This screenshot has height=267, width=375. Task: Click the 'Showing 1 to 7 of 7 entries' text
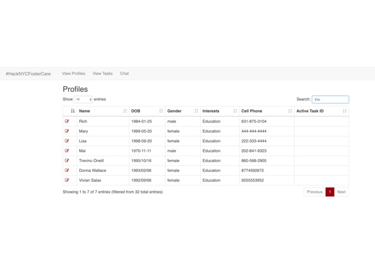(x=86, y=192)
